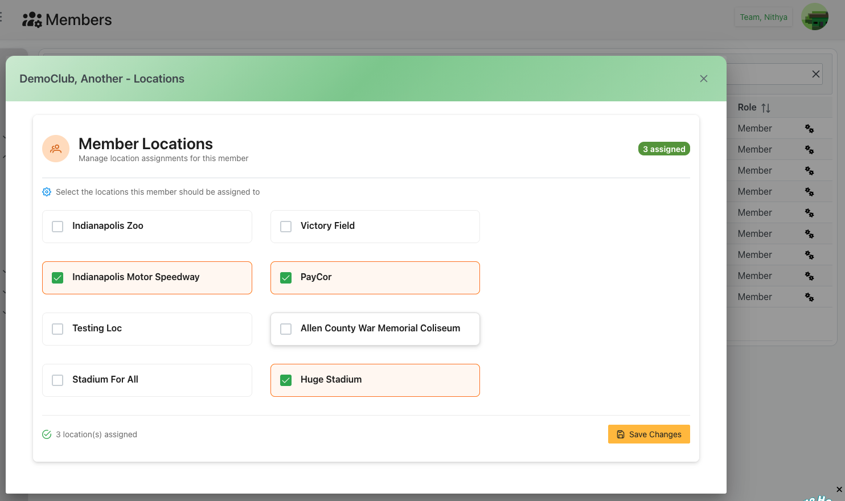Select the Allen County War Memorial Coliseum card
The width and height of the screenshot is (845, 501).
tap(375, 329)
